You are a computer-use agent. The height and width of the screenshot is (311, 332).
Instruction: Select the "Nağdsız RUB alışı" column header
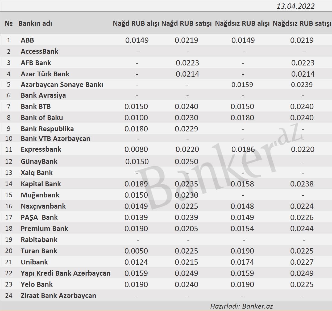pyautogui.click(x=242, y=23)
